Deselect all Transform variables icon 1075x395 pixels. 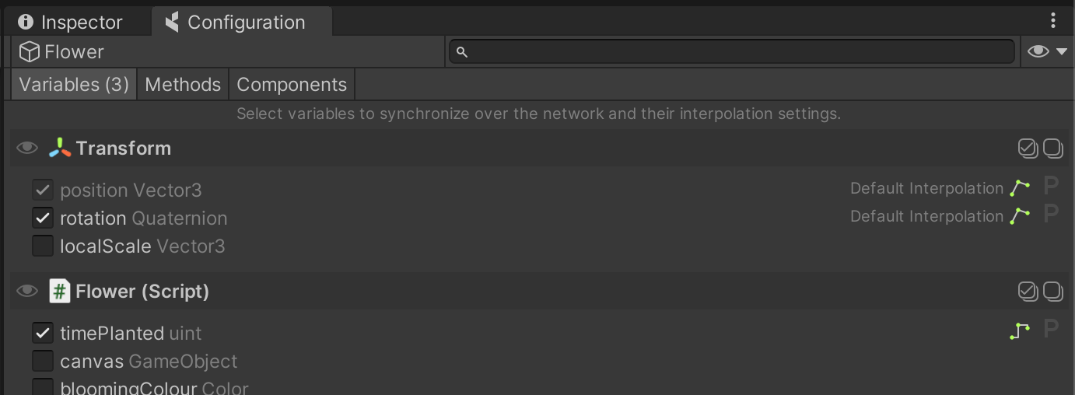[x=1052, y=148]
